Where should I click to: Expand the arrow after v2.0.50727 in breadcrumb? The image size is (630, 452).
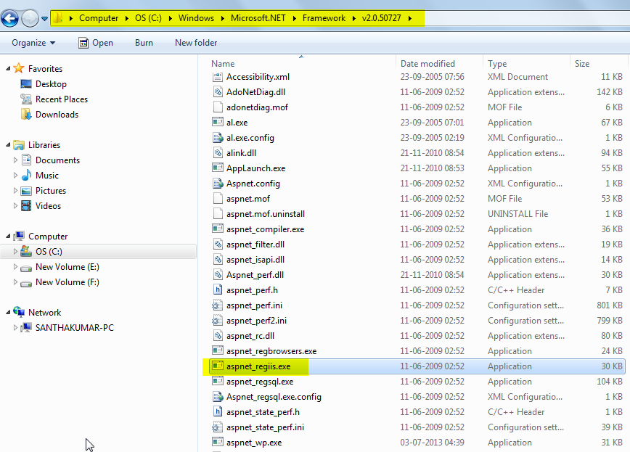(x=410, y=18)
